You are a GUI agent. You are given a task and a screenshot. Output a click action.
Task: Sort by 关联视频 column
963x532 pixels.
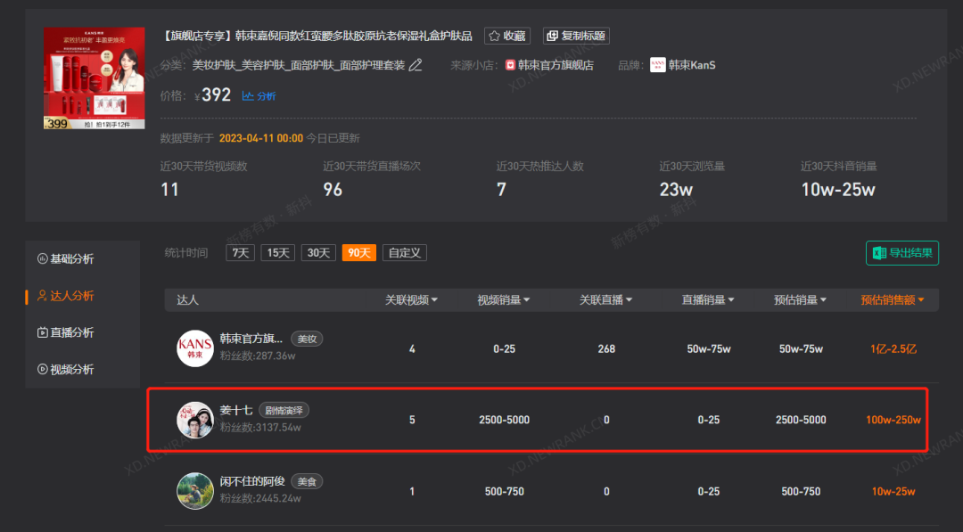coord(411,300)
